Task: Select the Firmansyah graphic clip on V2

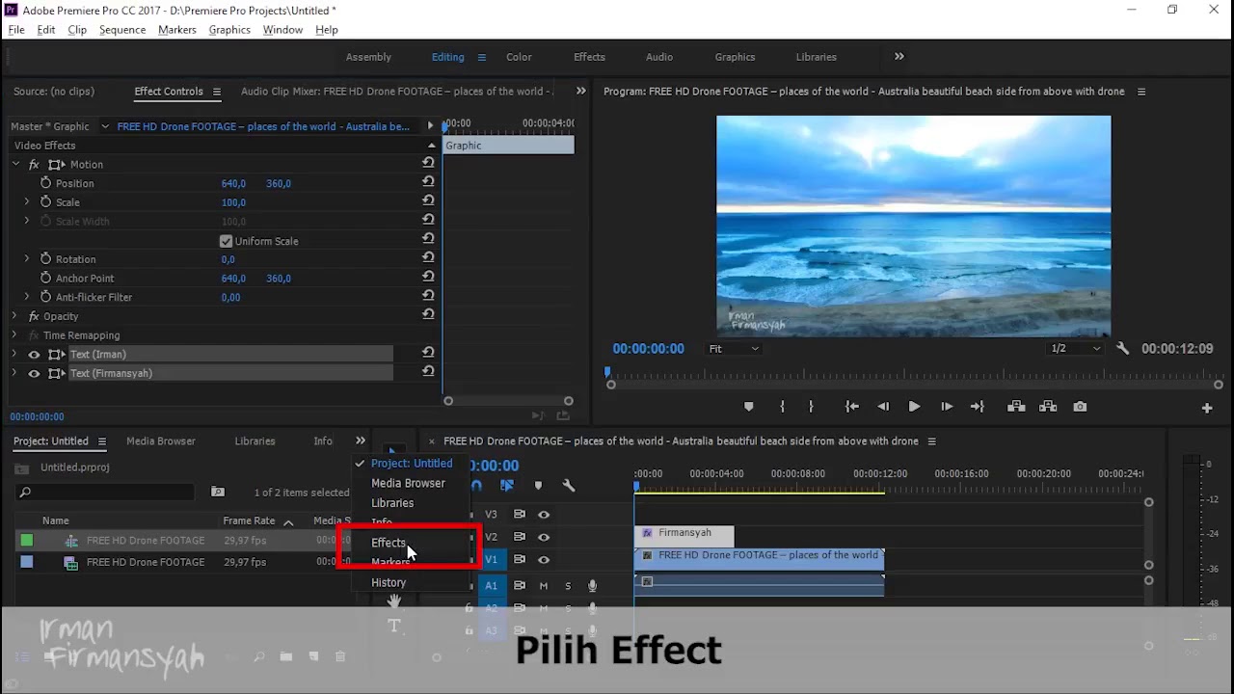Action: pos(684,536)
